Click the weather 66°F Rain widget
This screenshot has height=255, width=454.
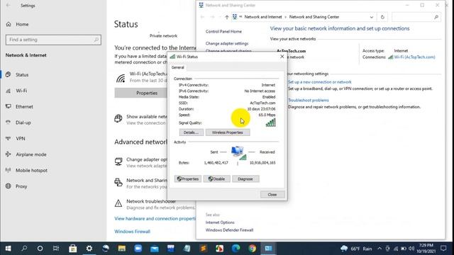click(356, 249)
